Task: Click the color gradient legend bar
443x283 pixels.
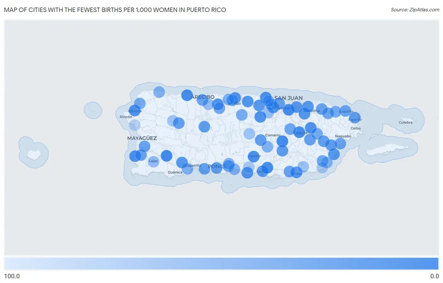Action: (221, 264)
